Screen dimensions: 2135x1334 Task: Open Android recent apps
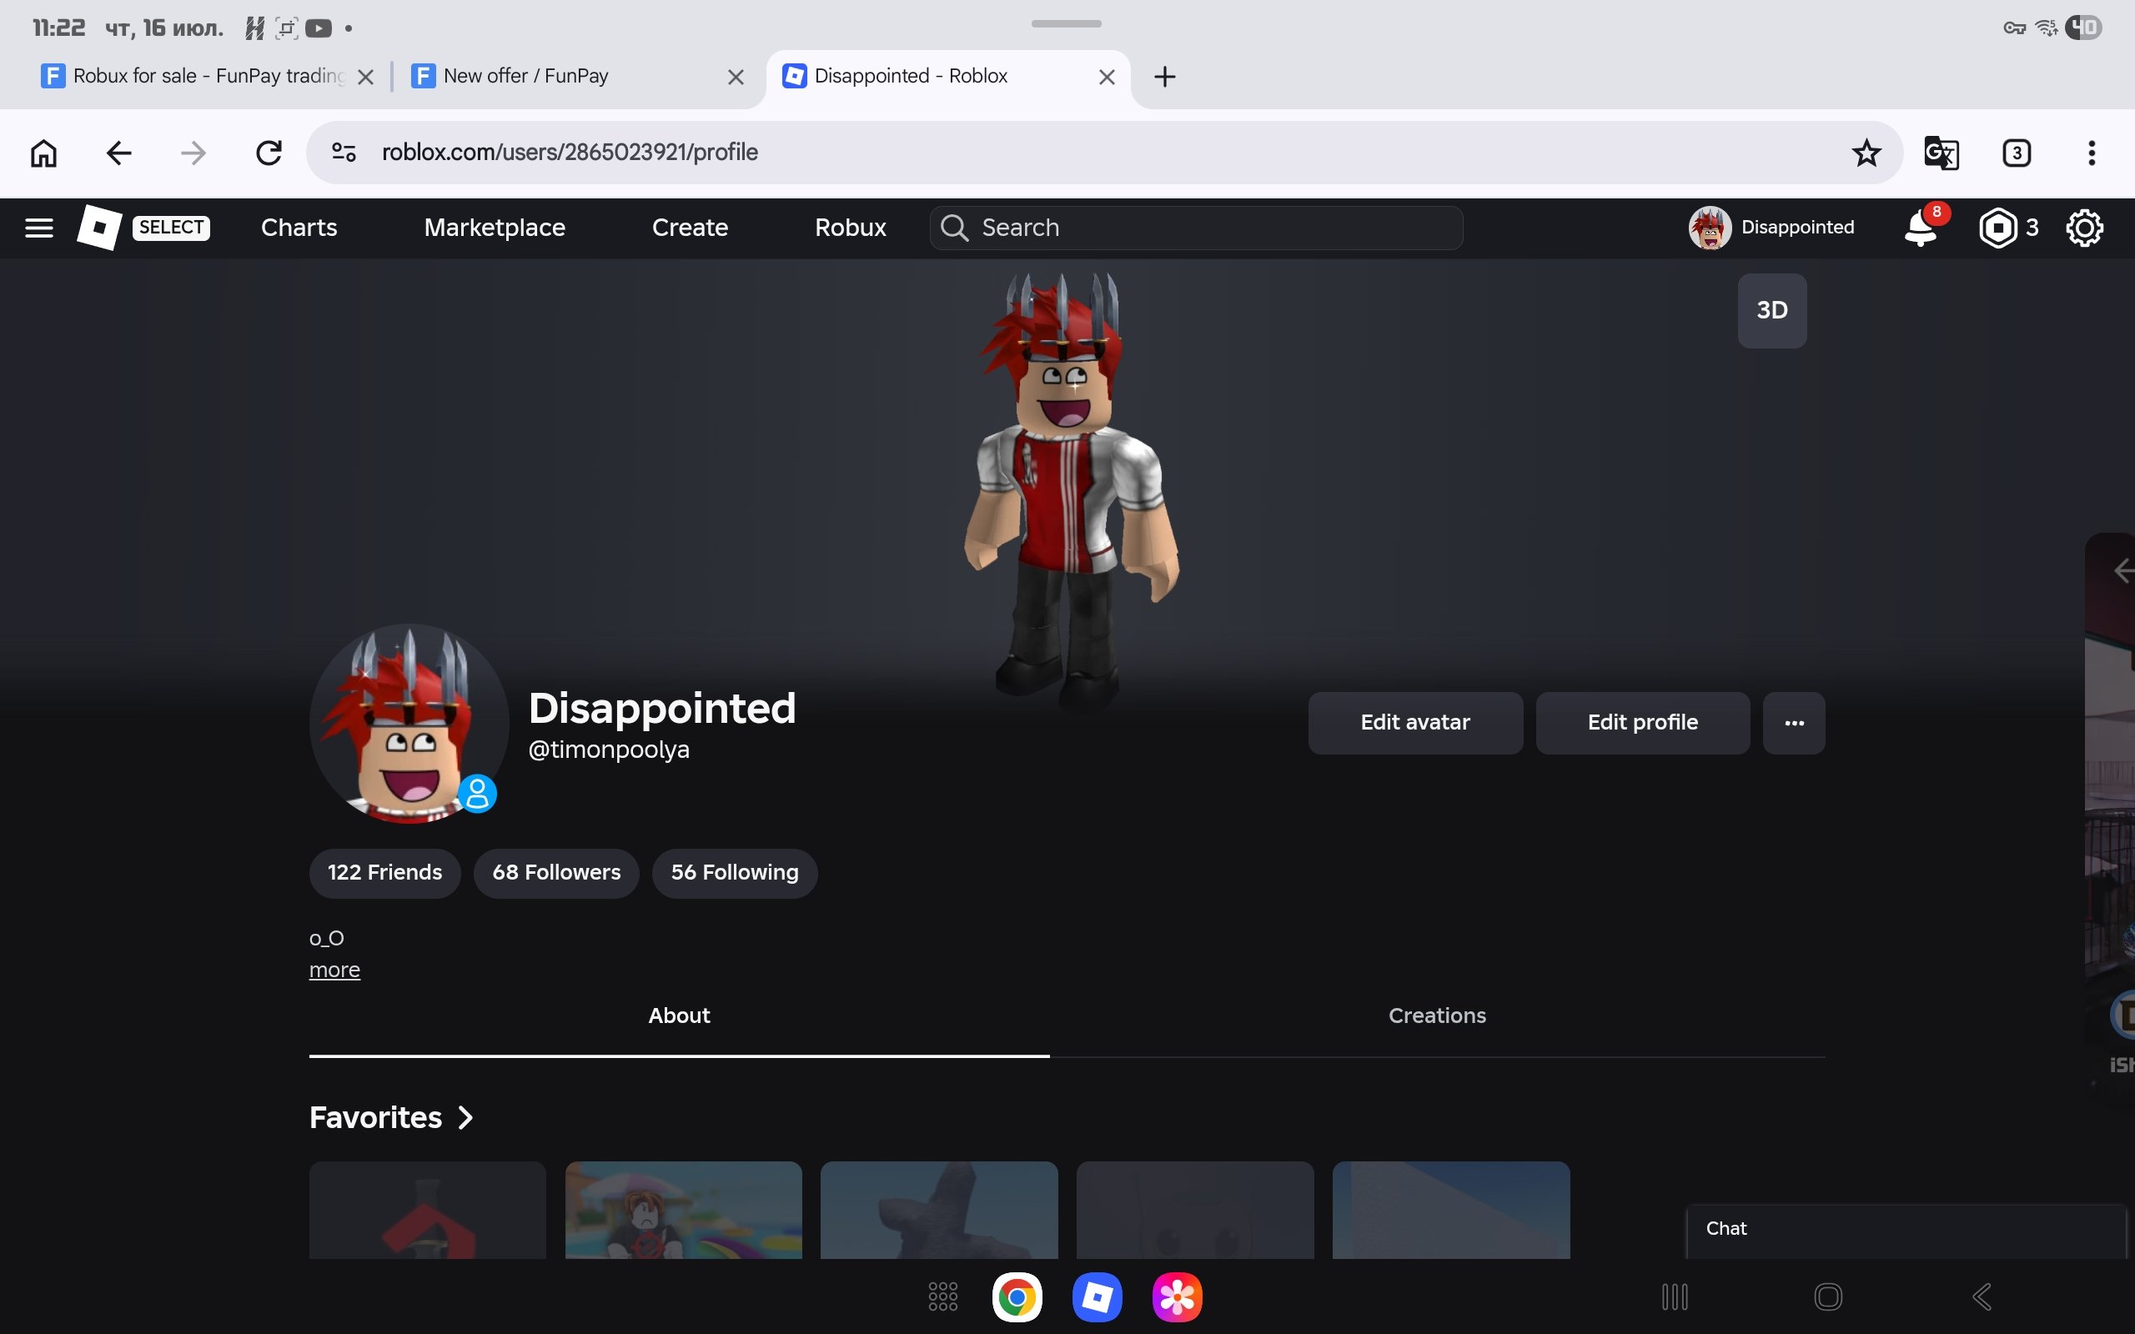1674,1296
